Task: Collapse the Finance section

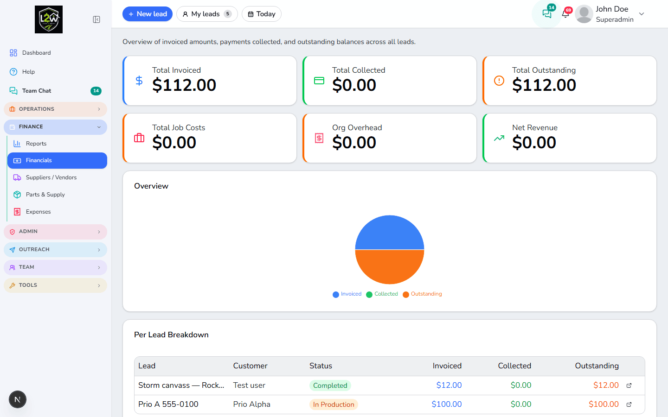Action: (x=55, y=127)
